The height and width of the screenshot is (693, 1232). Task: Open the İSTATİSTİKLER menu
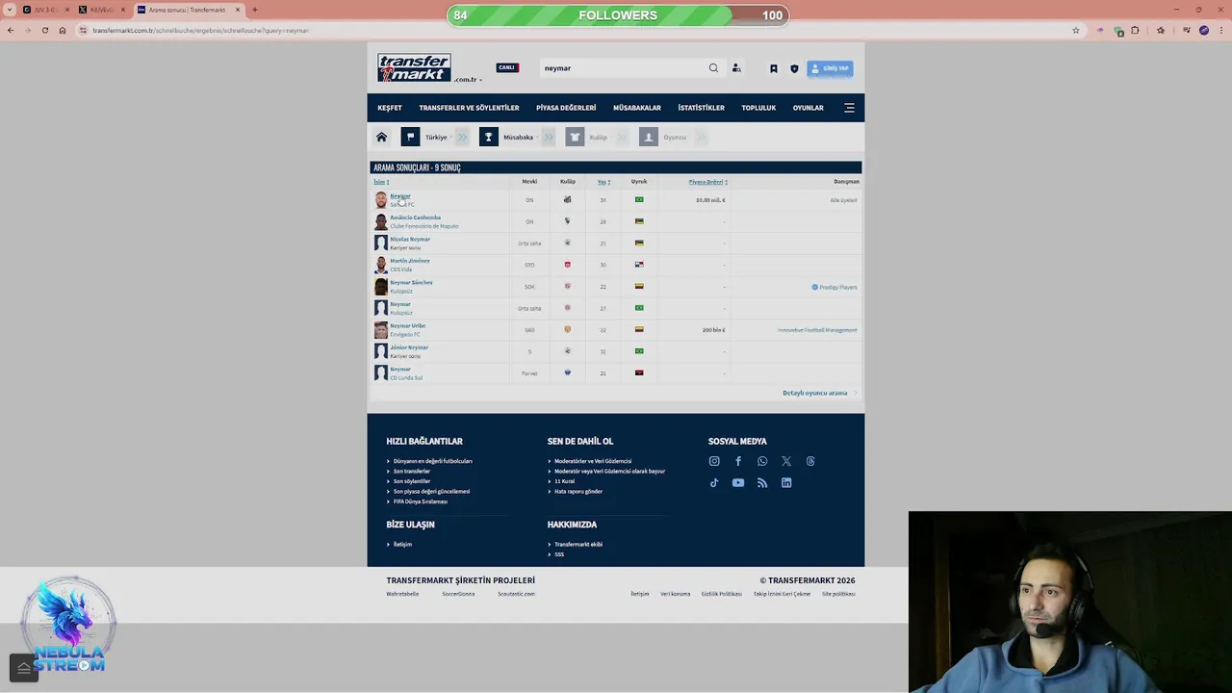pyautogui.click(x=701, y=108)
